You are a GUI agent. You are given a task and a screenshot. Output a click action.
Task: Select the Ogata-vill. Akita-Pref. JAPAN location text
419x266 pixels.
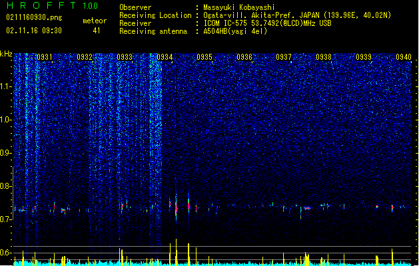click(297, 15)
